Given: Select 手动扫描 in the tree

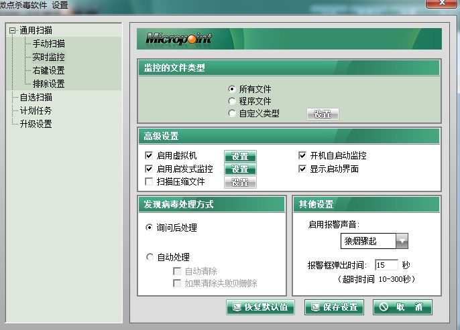Looking at the screenshot, I should pyautogui.click(x=48, y=44).
